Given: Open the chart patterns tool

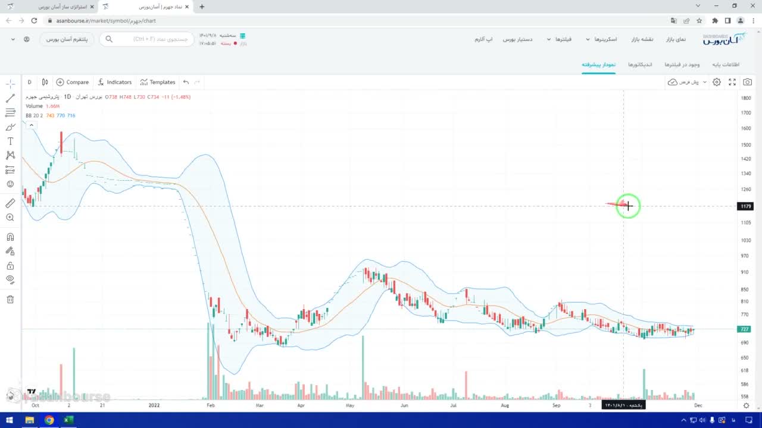Looking at the screenshot, I should (x=10, y=156).
